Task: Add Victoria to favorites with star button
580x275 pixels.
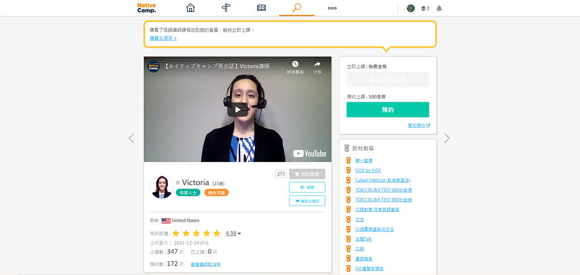Action: pyautogui.click(x=307, y=173)
